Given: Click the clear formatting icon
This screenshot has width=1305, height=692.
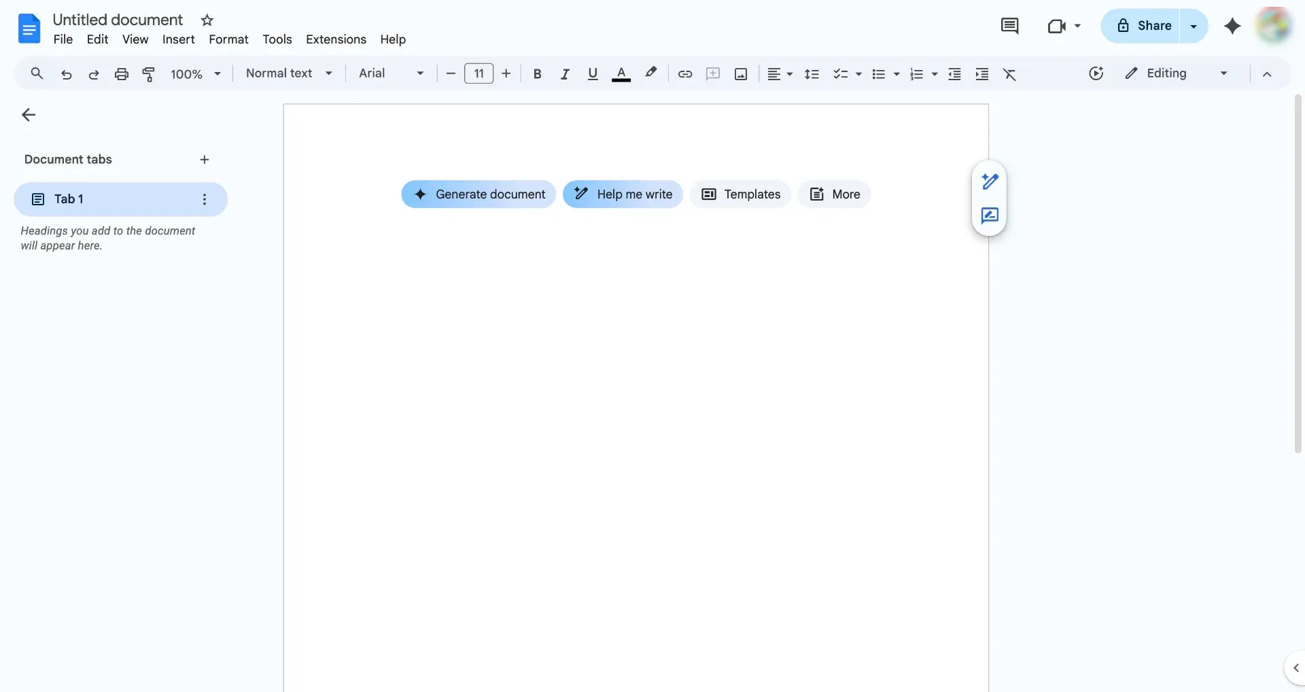Looking at the screenshot, I should (1009, 74).
